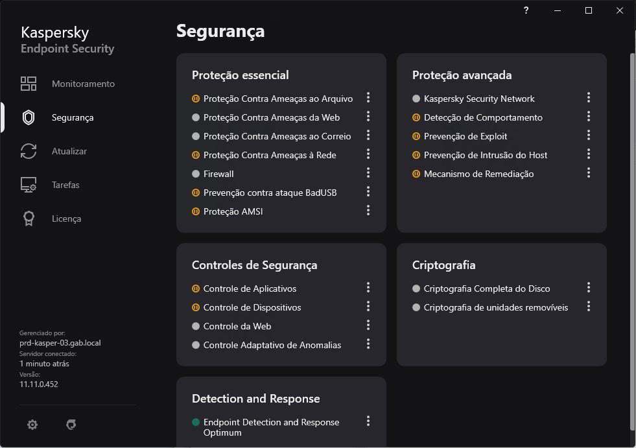Click the support icon beside the gear

tap(71, 425)
